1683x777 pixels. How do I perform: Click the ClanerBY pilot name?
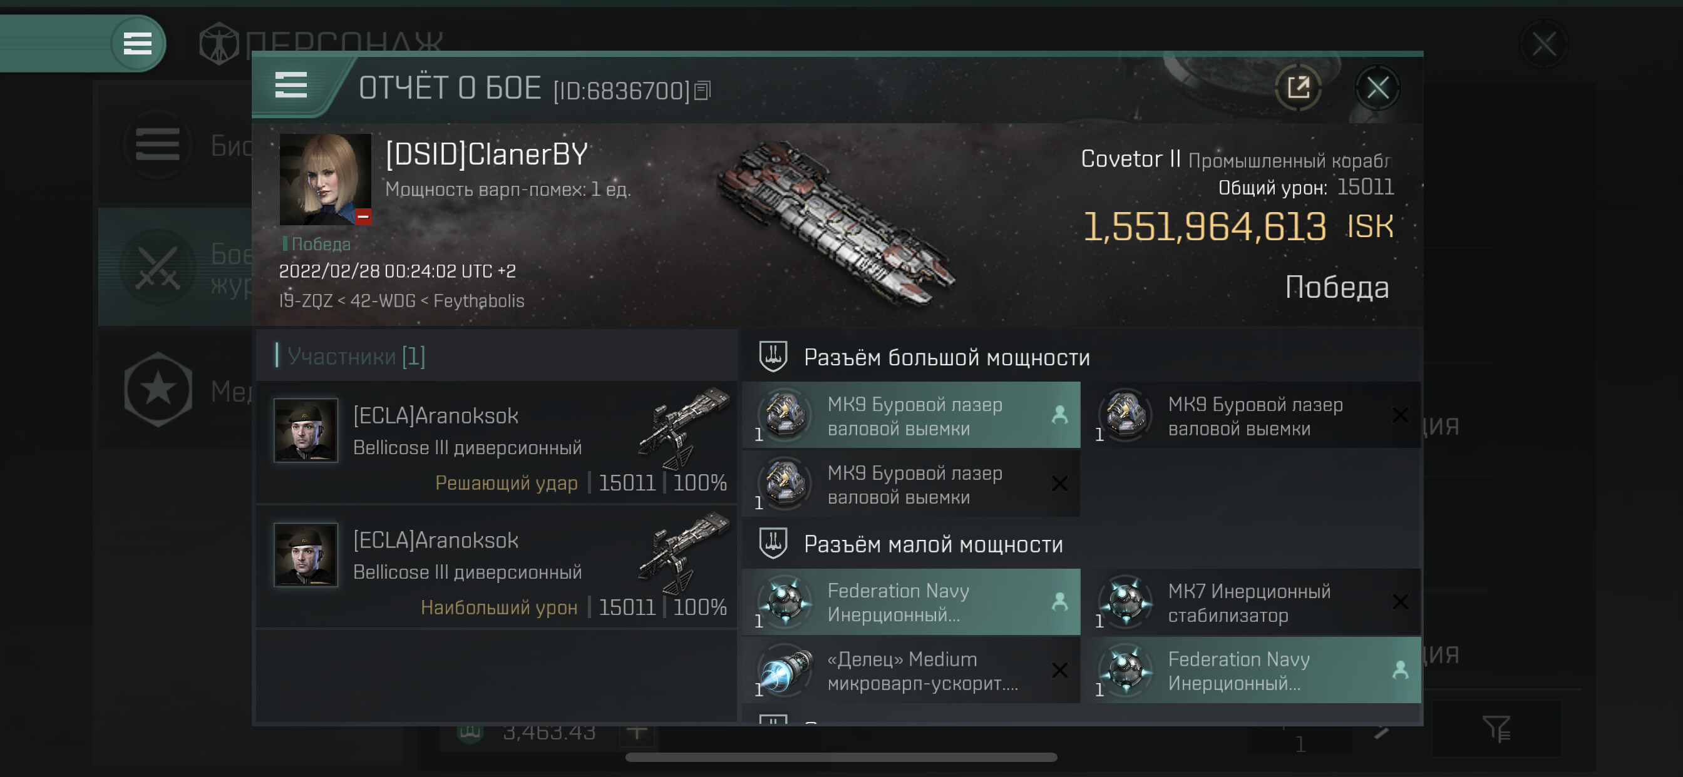tap(486, 155)
